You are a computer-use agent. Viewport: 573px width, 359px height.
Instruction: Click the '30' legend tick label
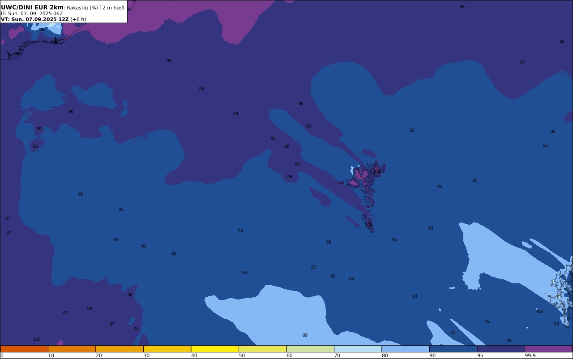tap(146, 355)
